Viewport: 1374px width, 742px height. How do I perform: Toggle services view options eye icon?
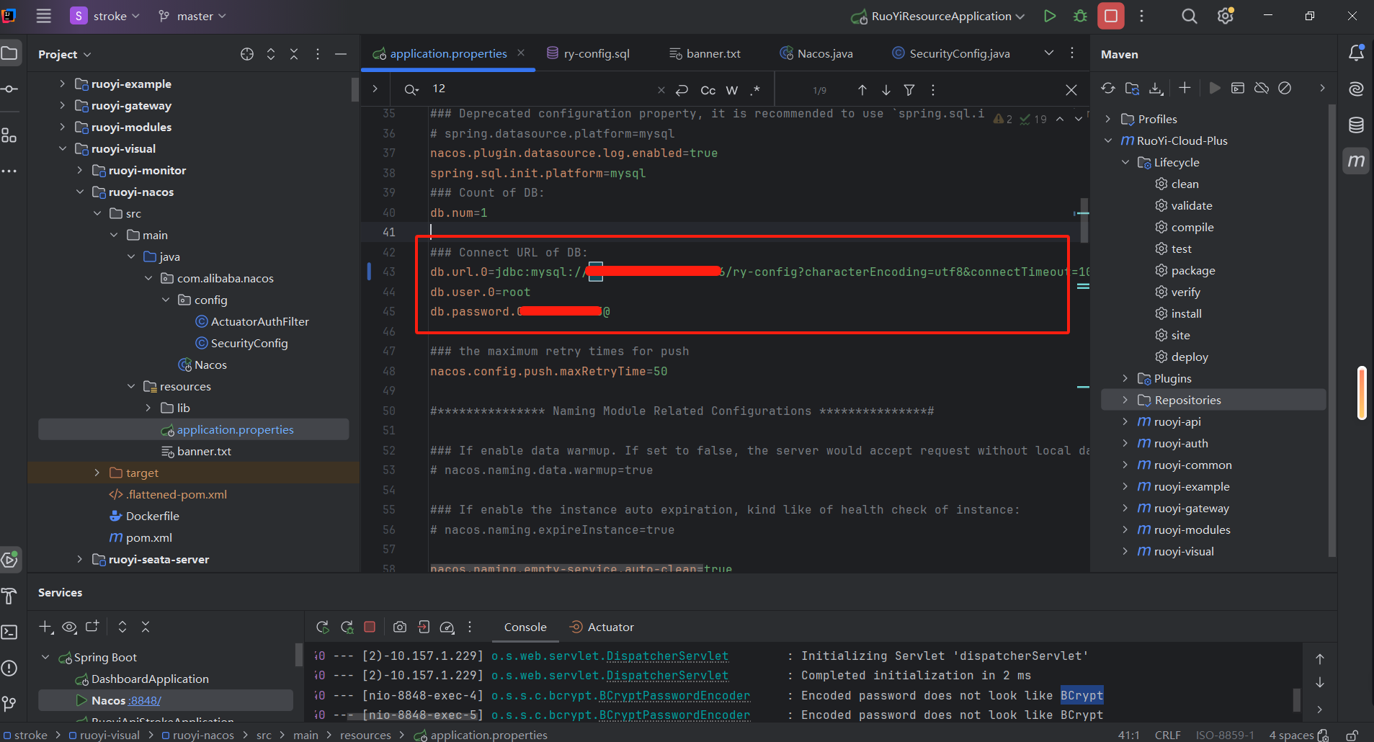point(69,627)
